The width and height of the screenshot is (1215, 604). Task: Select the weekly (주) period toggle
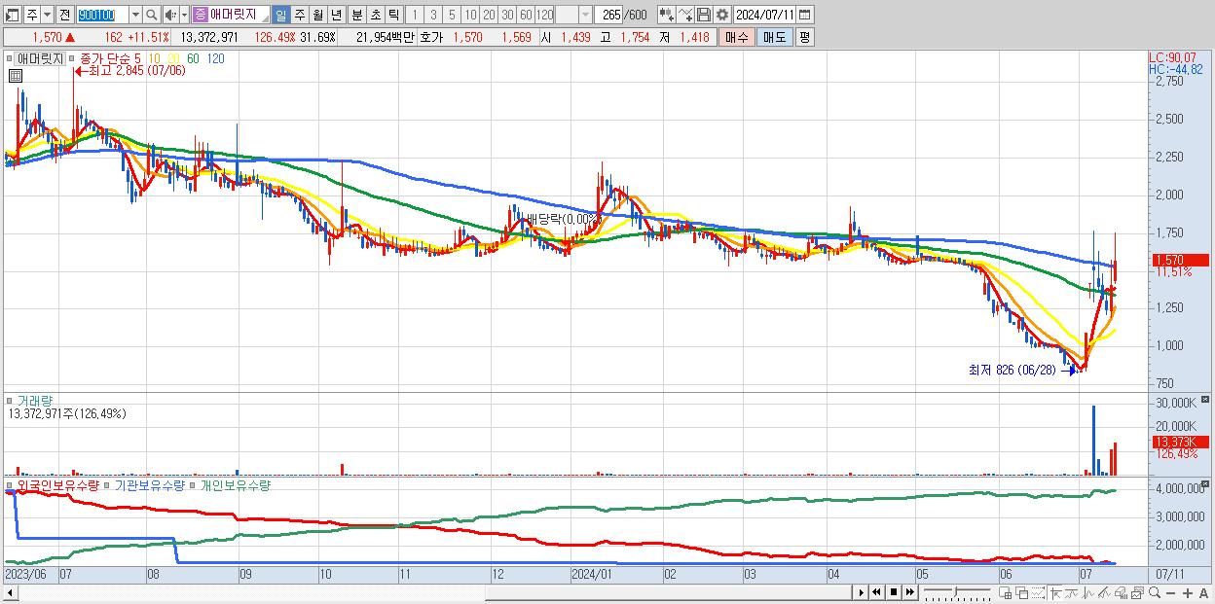(299, 16)
